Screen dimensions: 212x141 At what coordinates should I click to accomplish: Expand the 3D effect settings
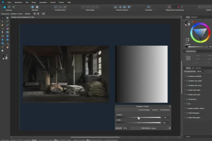click(x=185, y=104)
